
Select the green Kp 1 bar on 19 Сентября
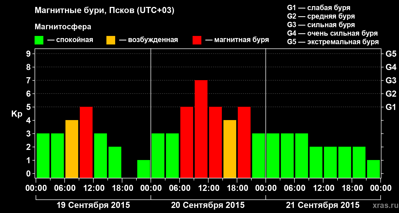coord(144,169)
